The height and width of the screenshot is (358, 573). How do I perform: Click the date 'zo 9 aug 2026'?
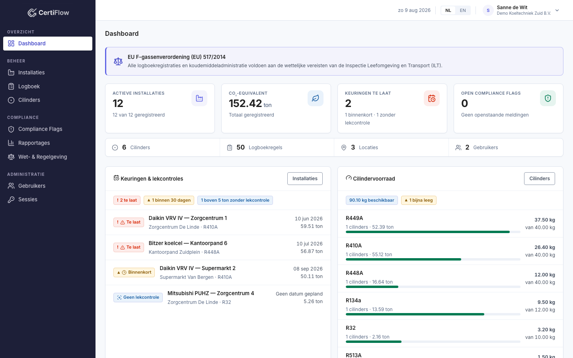coord(414,10)
